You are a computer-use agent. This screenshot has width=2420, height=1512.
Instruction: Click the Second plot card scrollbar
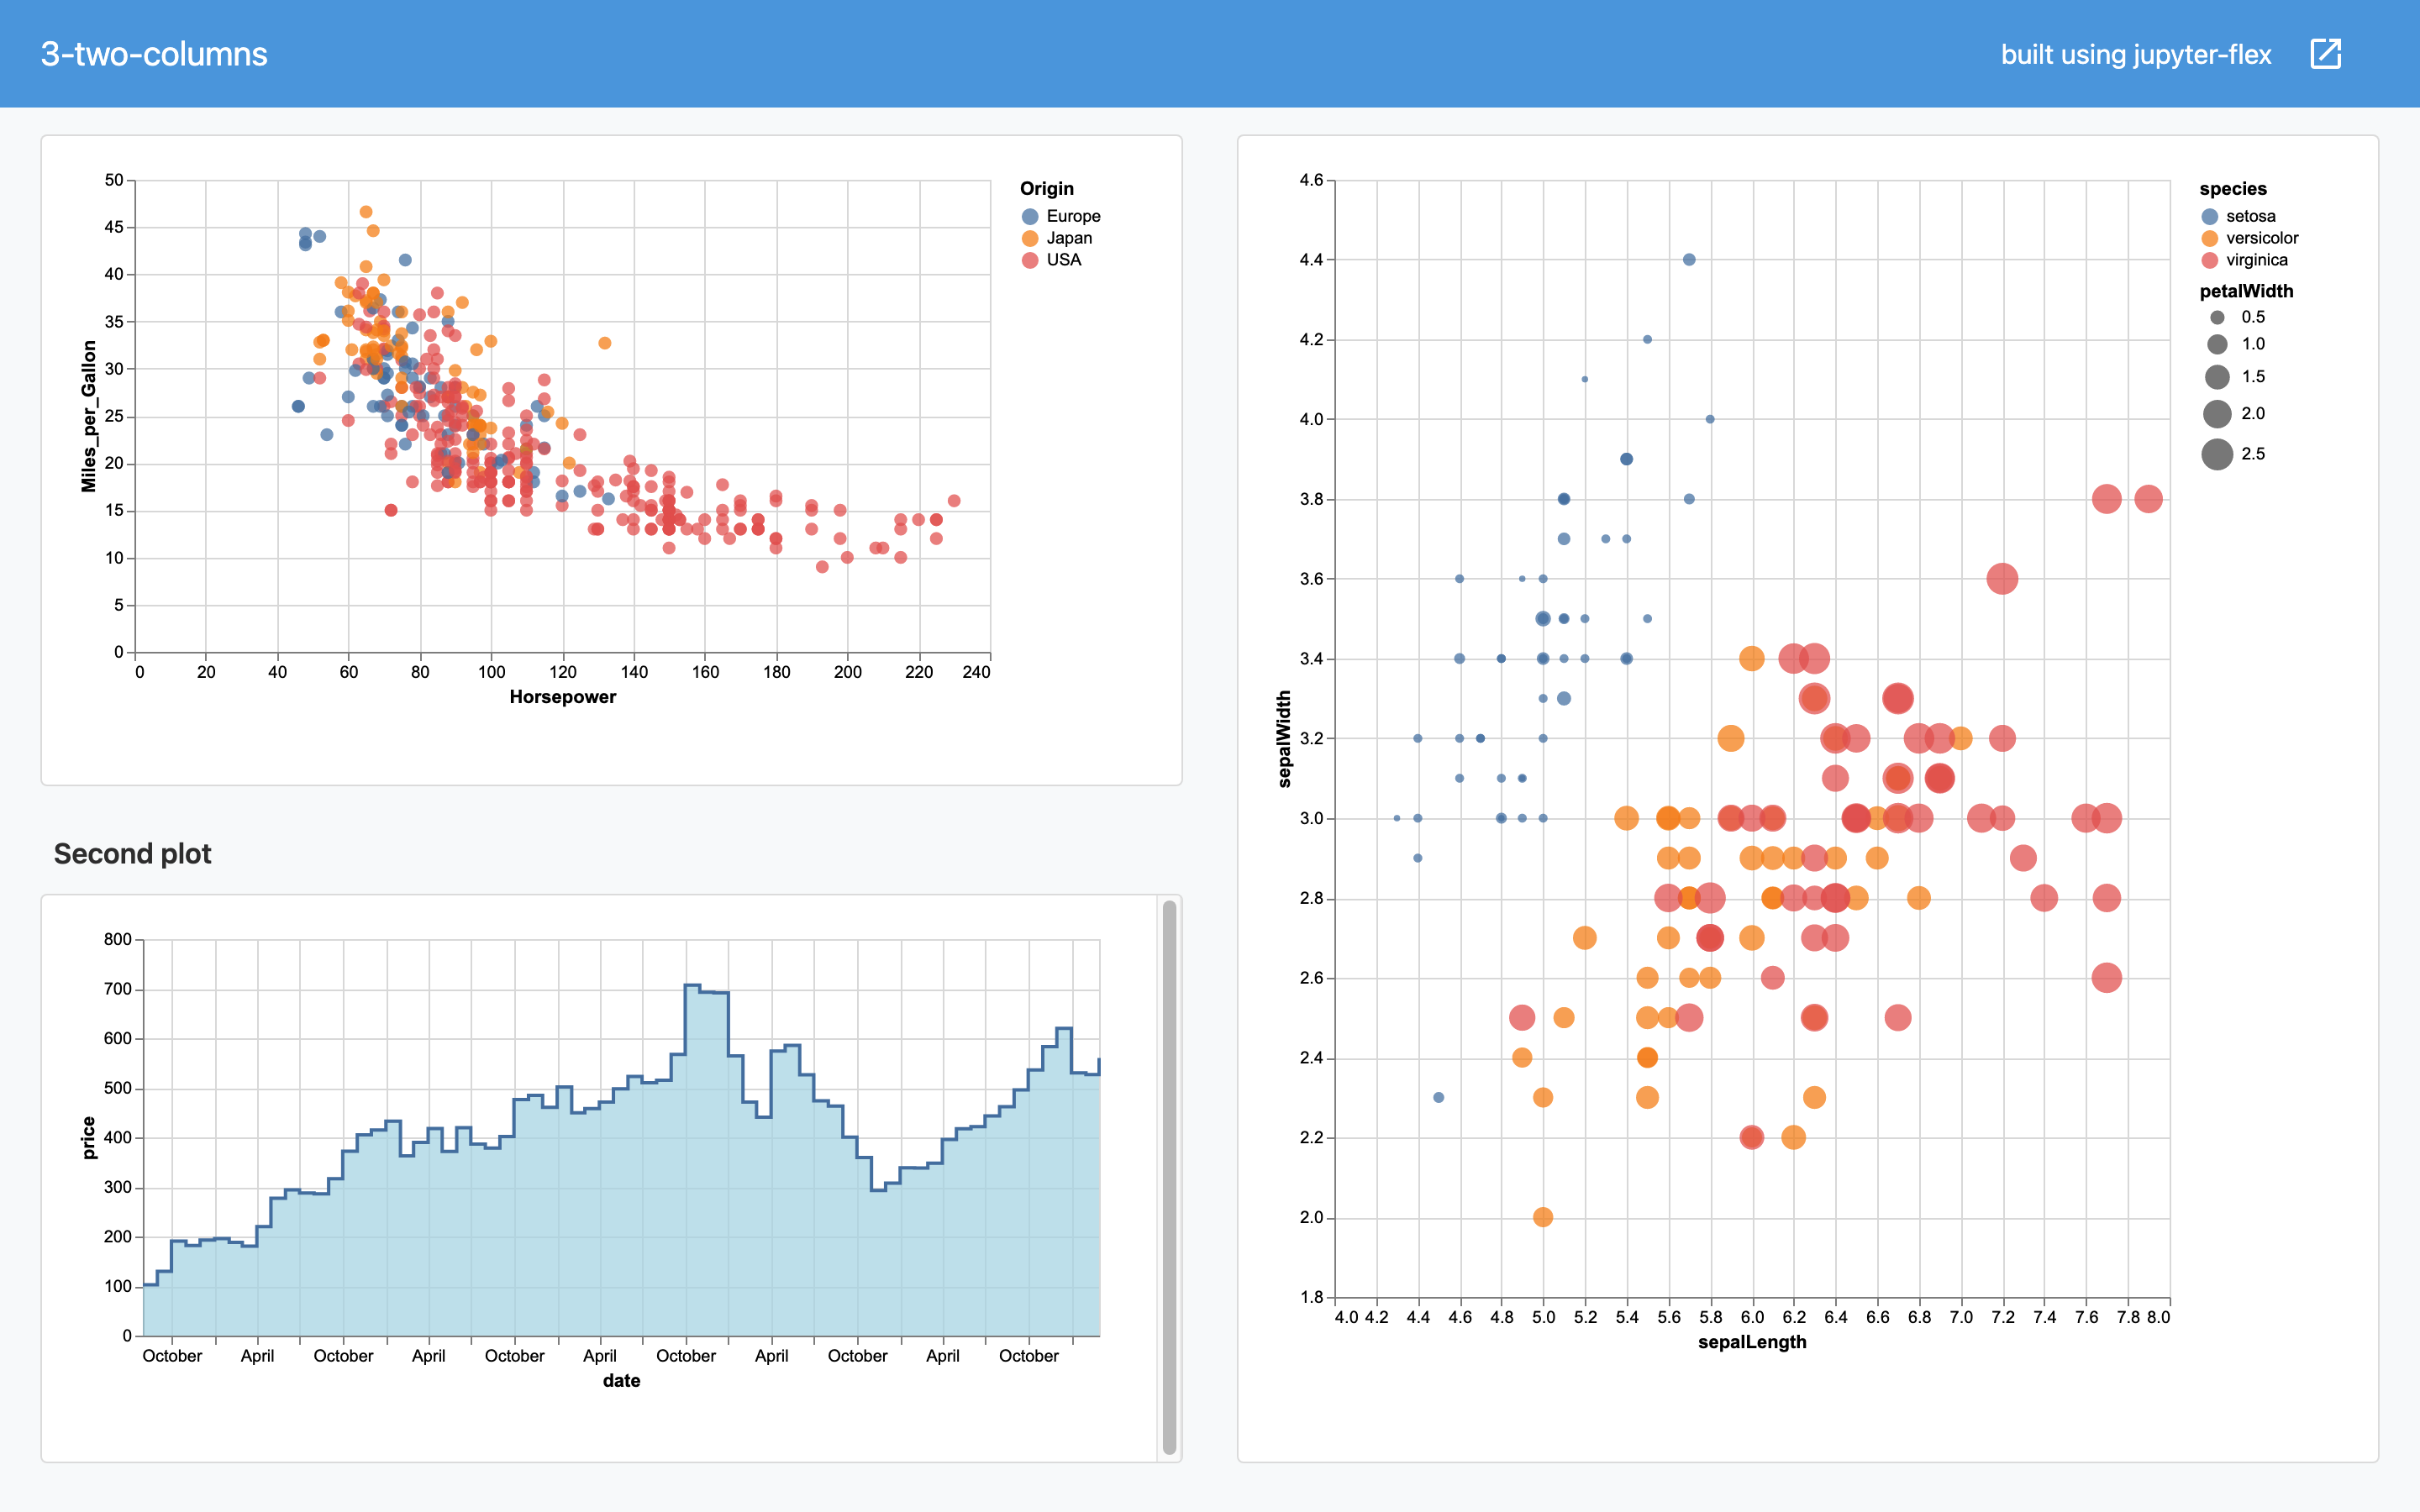tap(1169, 1177)
